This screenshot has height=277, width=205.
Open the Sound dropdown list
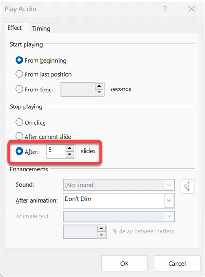[119, 185]
